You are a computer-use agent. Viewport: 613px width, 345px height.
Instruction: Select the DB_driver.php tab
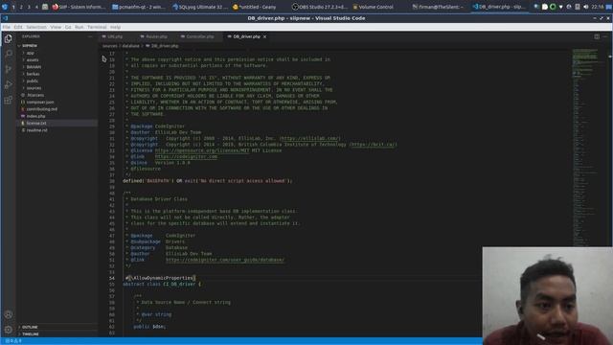246,36
